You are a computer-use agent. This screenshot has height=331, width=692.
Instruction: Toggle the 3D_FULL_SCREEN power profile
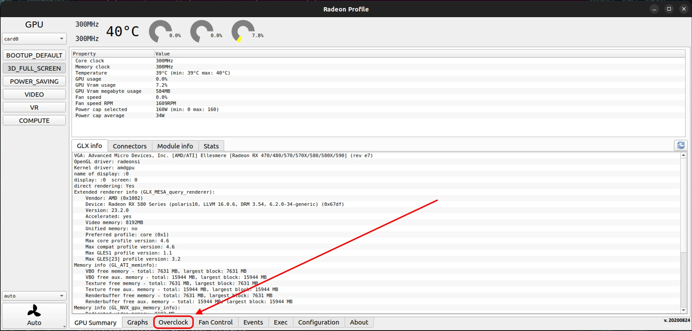pyautogui.click(x=34, y=68)
